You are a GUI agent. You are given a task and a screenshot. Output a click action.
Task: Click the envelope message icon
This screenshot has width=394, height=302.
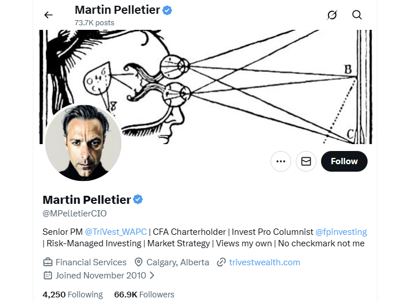coord(306,161)
